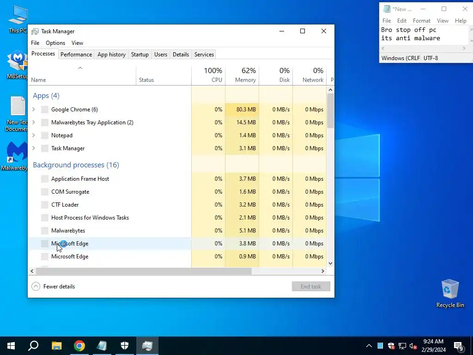Open Windows Security shield on taskbar
This screenshot has height=355, width=473.
pyautogui.click(x=125, y=346)
